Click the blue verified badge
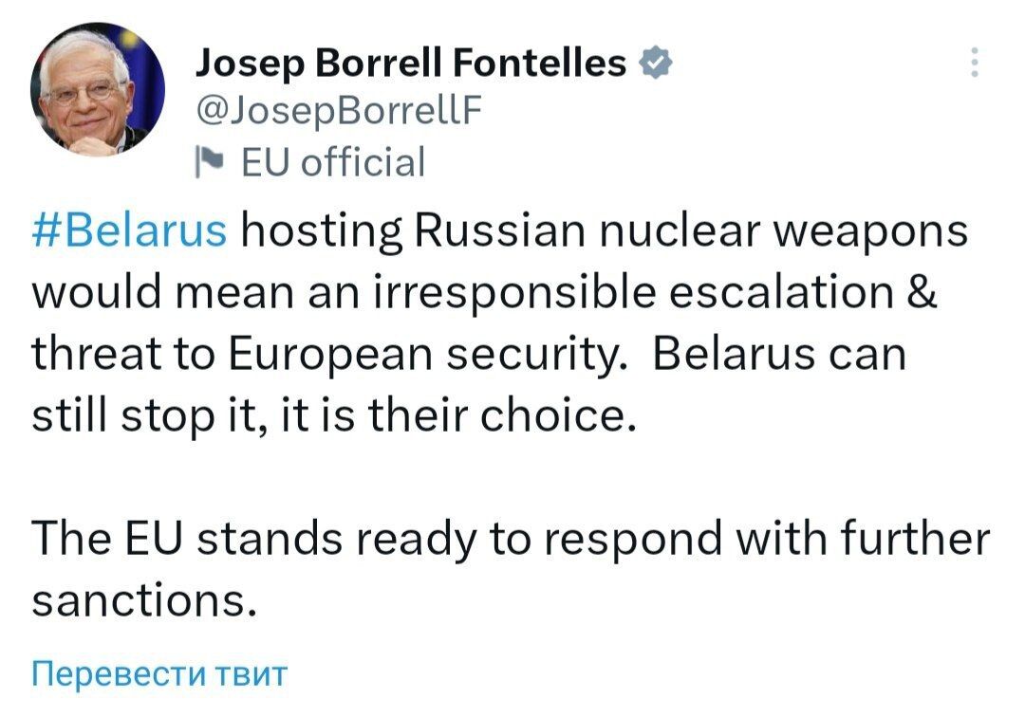This screenshot has height=717, width=1025. [x=657, y=64]
